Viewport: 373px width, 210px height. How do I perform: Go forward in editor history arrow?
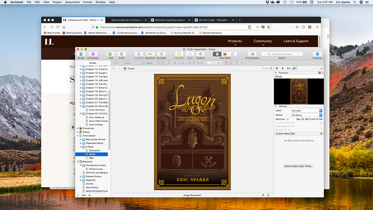[119, 69]
